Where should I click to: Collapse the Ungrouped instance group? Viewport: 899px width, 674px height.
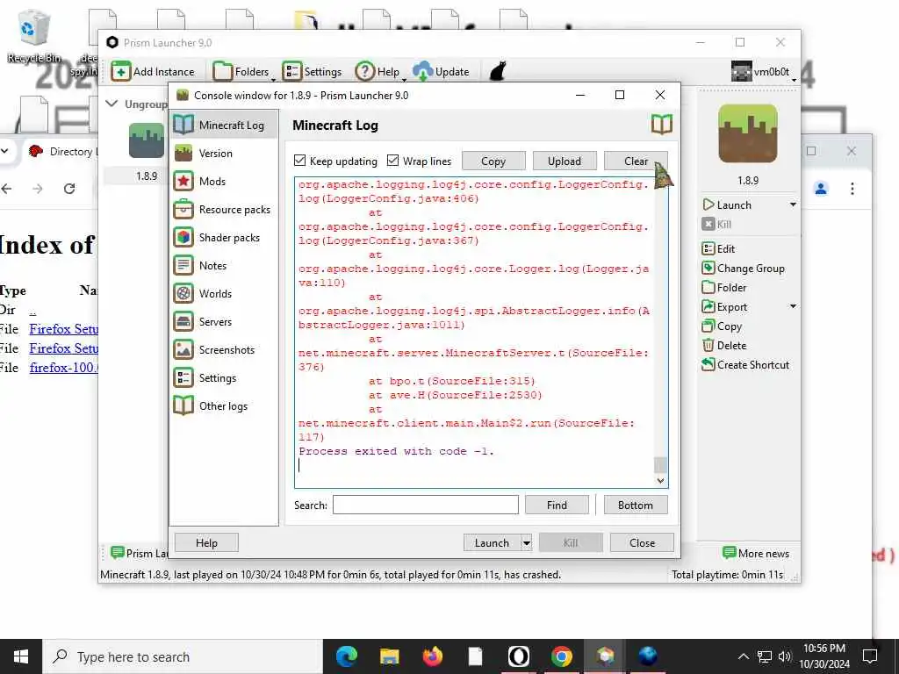coord(112,104)
